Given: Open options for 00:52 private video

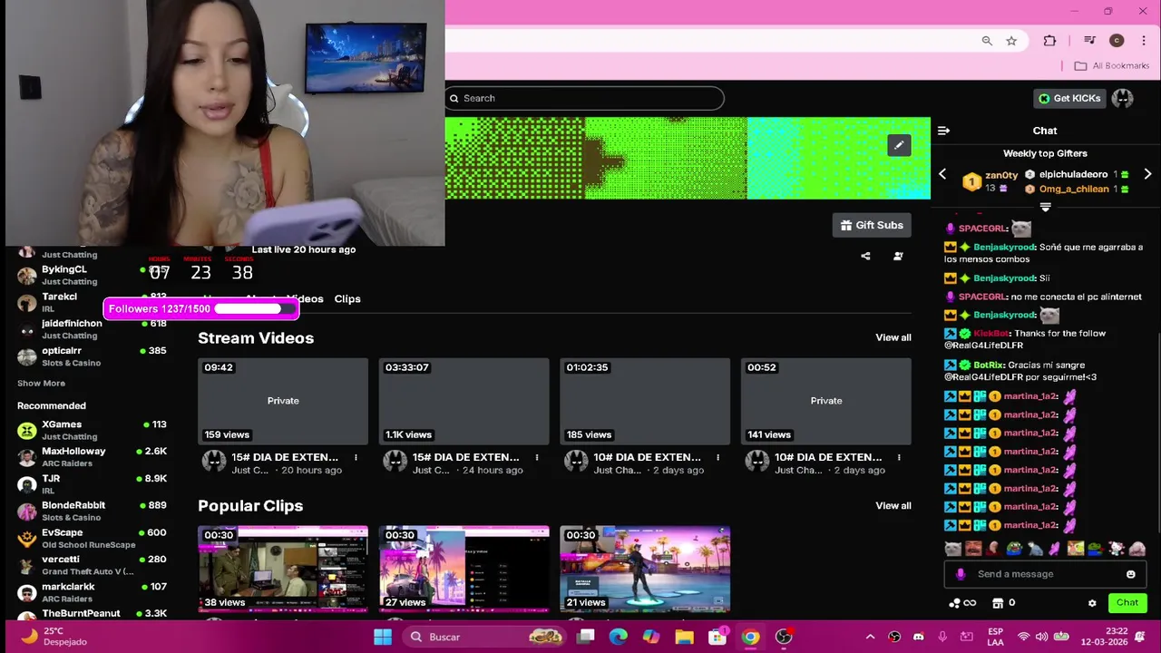Looking at the screenshot, I should (x=899, y=457).
